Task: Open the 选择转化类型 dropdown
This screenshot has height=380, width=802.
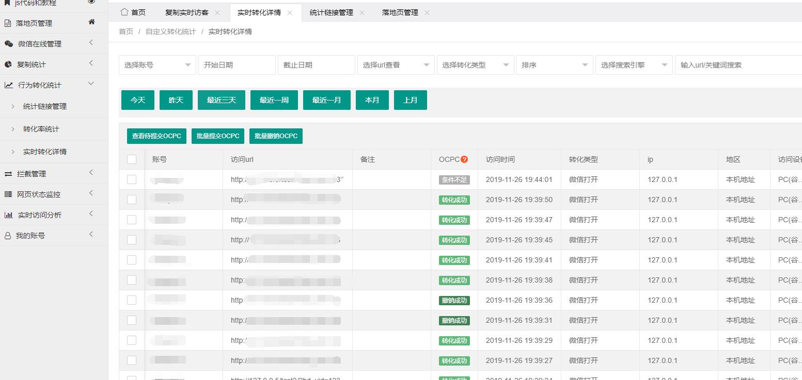Action: [475, 65]
